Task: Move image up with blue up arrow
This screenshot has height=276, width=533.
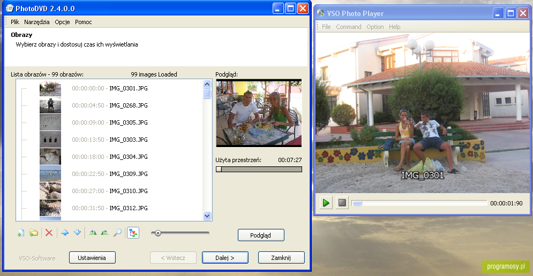Action: click(x=65, y=233)
